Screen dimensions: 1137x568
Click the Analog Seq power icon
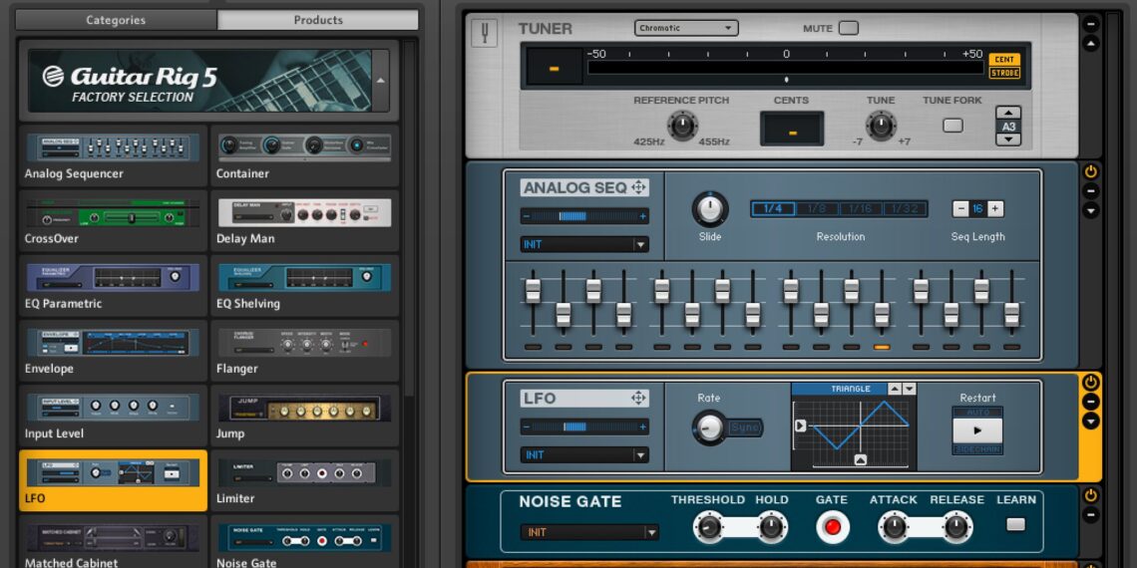coord(1091,171)
